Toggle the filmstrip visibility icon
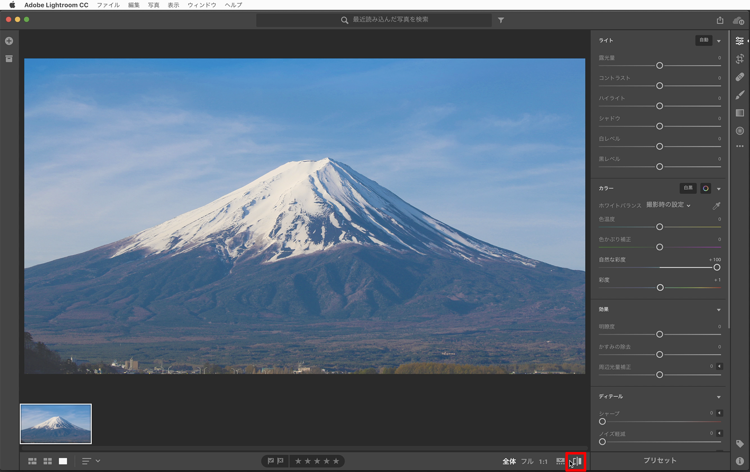The image size is (750, 472). tap(560, 461)
